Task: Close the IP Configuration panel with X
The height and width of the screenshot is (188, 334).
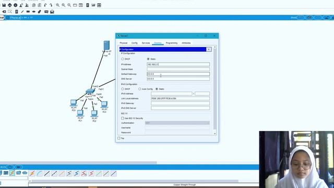Action: tap(209, 50)
